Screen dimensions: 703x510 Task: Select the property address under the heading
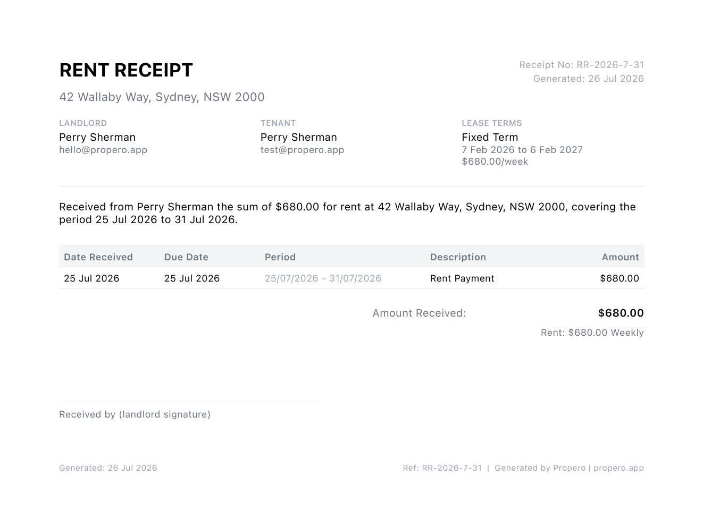(162, 97)
